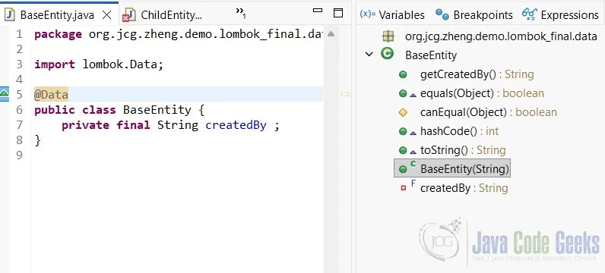Click the error-marked Java icon on ChildEntity tab
The height and width of the screenshot is (273, 605).
tap(129, 15)
